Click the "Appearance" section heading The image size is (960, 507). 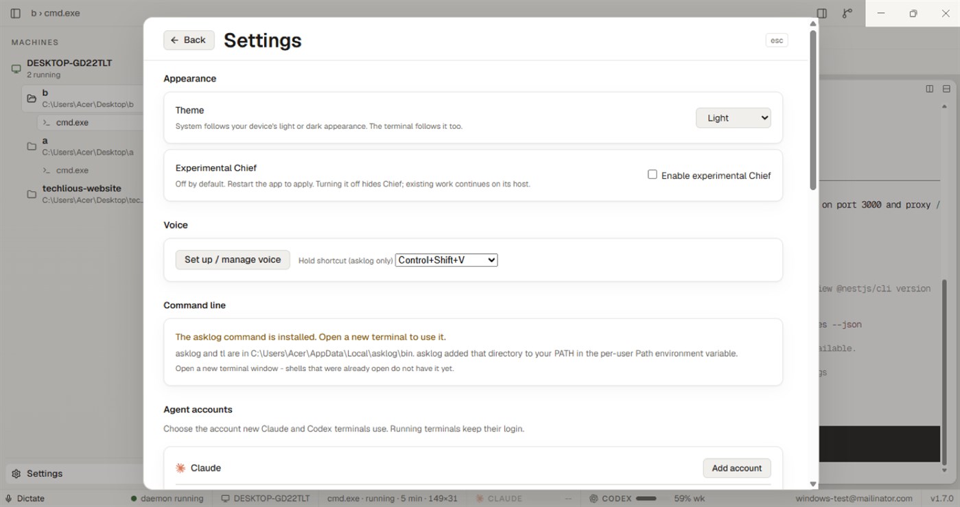pyautogui.click(x=189, y=78)
